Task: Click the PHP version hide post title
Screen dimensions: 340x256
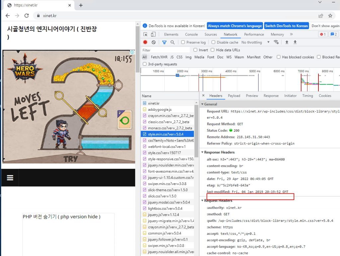Action: (x=61, y=217)
